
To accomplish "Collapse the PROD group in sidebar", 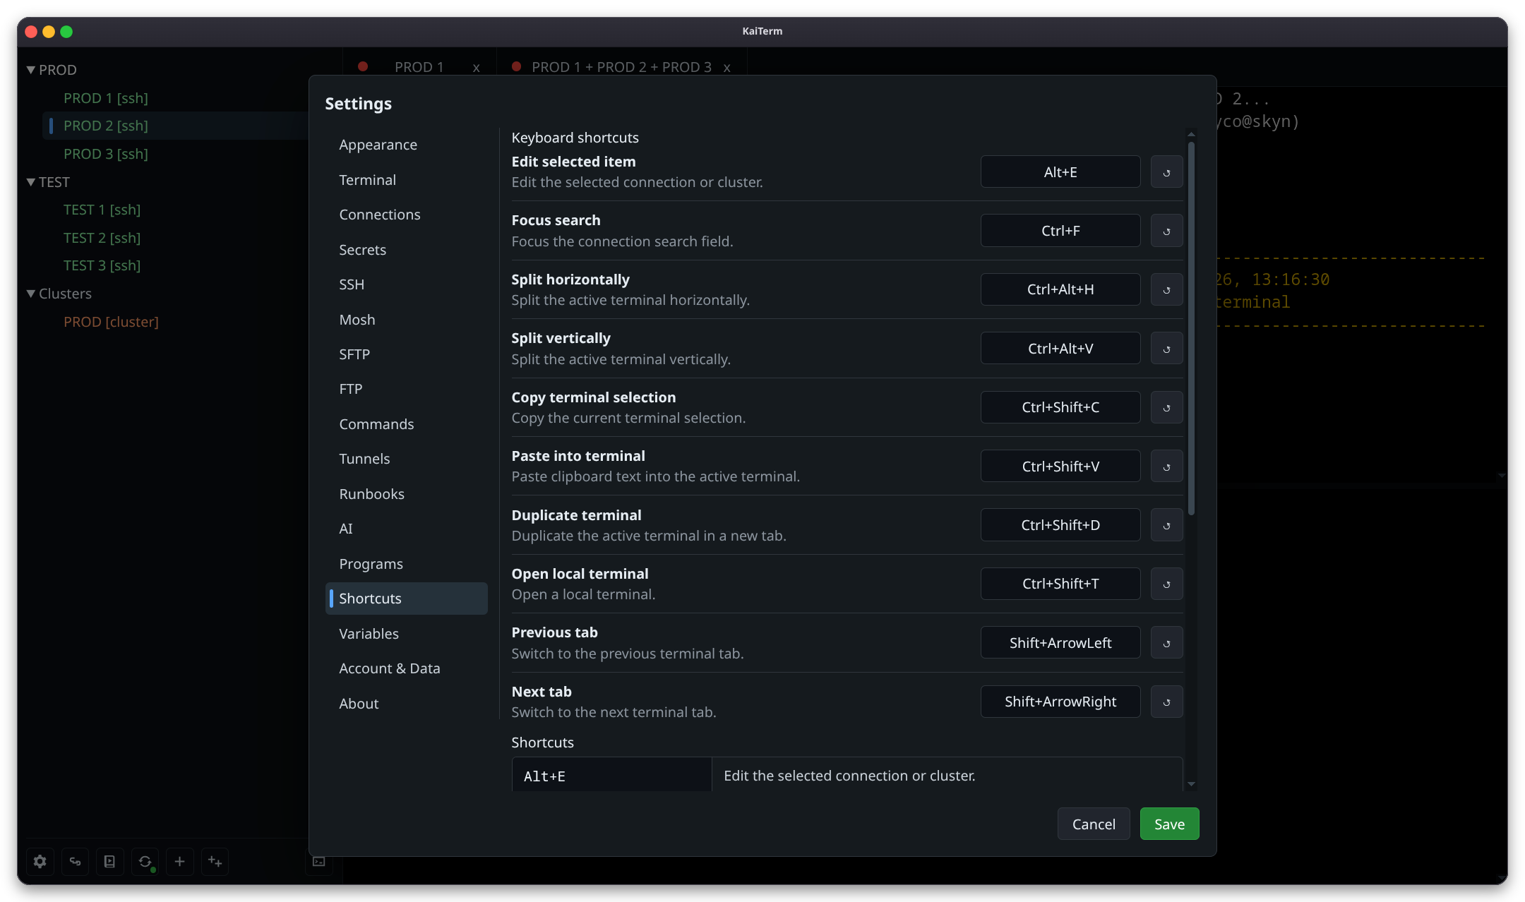I will coord(30,70).
